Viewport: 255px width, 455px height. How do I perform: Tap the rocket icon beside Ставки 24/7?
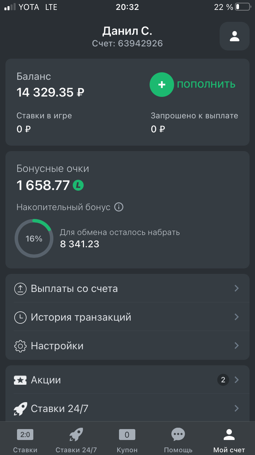pos(20,408)
